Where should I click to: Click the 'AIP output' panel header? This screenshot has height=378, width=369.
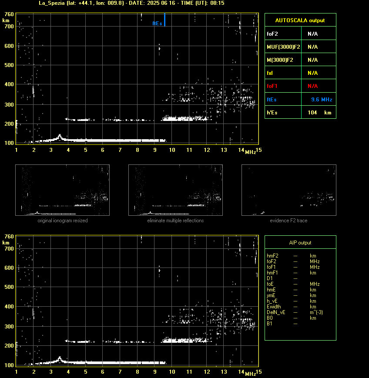pyautogui.click(x=300, y=243)
